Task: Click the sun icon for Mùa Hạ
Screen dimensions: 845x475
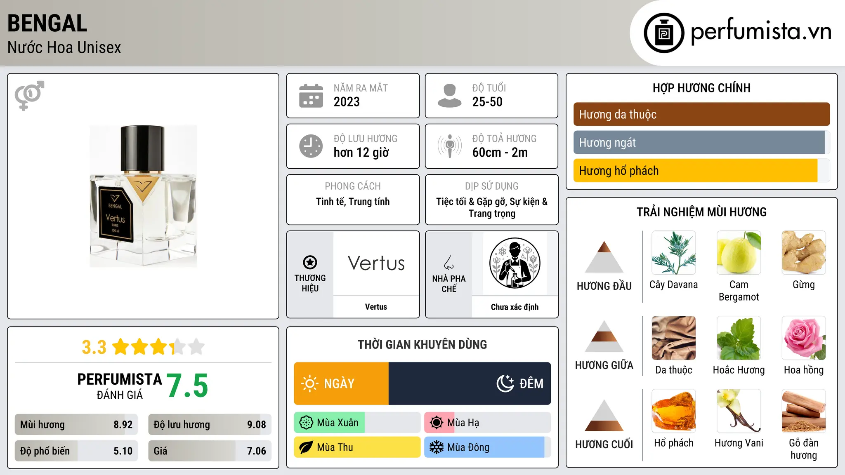Action: 437,423
